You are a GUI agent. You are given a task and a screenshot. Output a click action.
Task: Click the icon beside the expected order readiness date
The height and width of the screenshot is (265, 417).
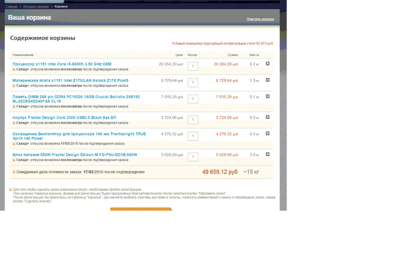point(14,172)
